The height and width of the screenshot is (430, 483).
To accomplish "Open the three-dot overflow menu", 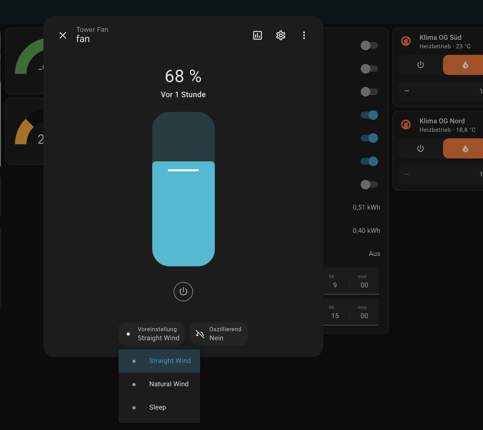I will pos(304,36).
